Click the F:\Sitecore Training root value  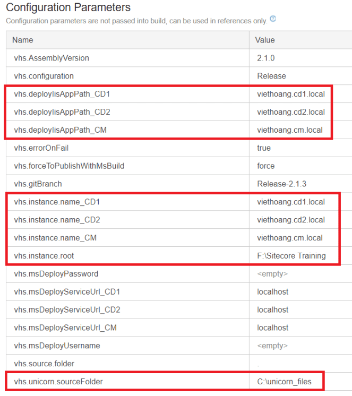point(291,256)
